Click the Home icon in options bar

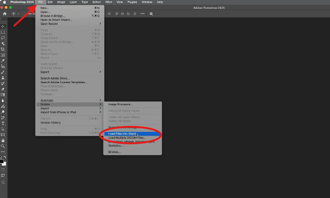[5, 14]
